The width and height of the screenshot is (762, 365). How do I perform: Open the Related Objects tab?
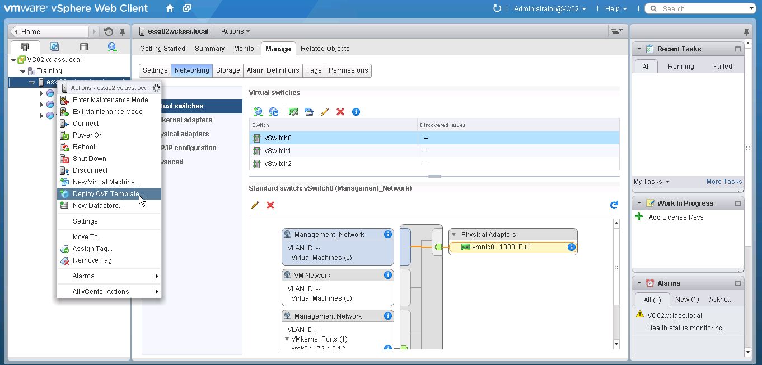click(x=325, y=49)
